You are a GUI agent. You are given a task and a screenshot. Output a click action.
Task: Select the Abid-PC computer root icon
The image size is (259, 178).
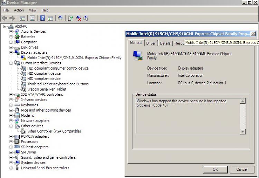[11, 27]
